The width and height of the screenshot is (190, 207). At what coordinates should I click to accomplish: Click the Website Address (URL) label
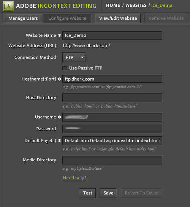(32, 46)
